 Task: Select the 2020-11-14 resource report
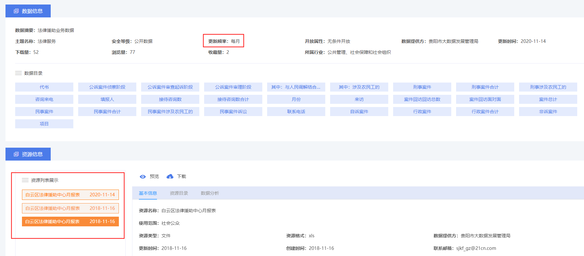tap(70, 195)
